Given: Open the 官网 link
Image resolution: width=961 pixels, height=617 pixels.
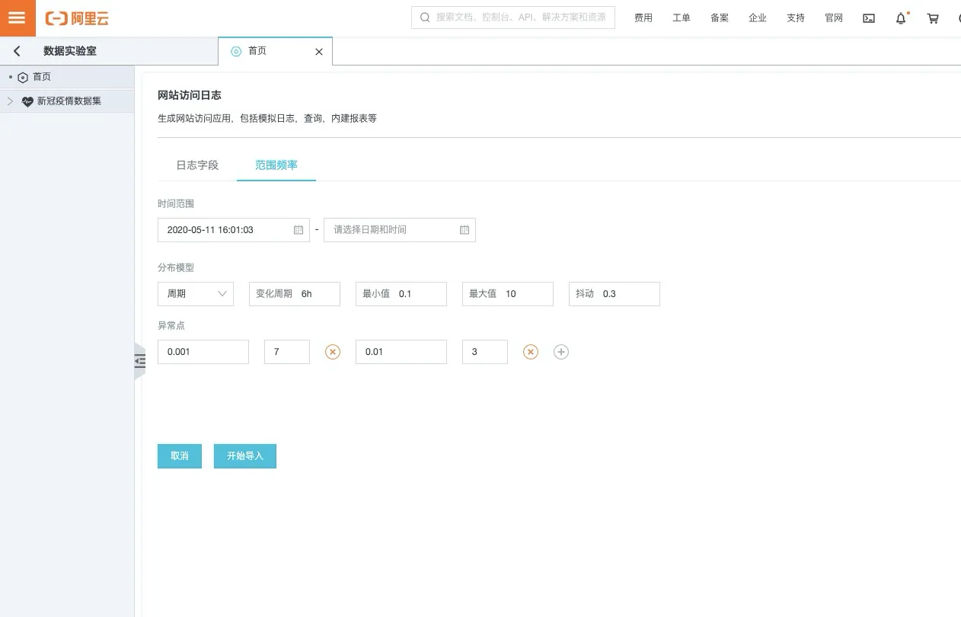Looking at the screenshot, I should [834, 18].
